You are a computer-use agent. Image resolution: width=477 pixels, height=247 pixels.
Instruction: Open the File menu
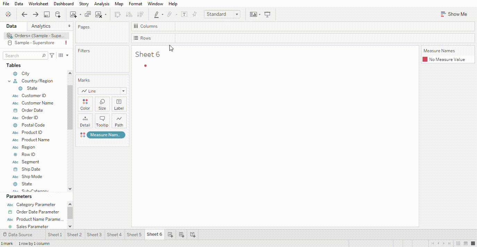click(6, 4)
